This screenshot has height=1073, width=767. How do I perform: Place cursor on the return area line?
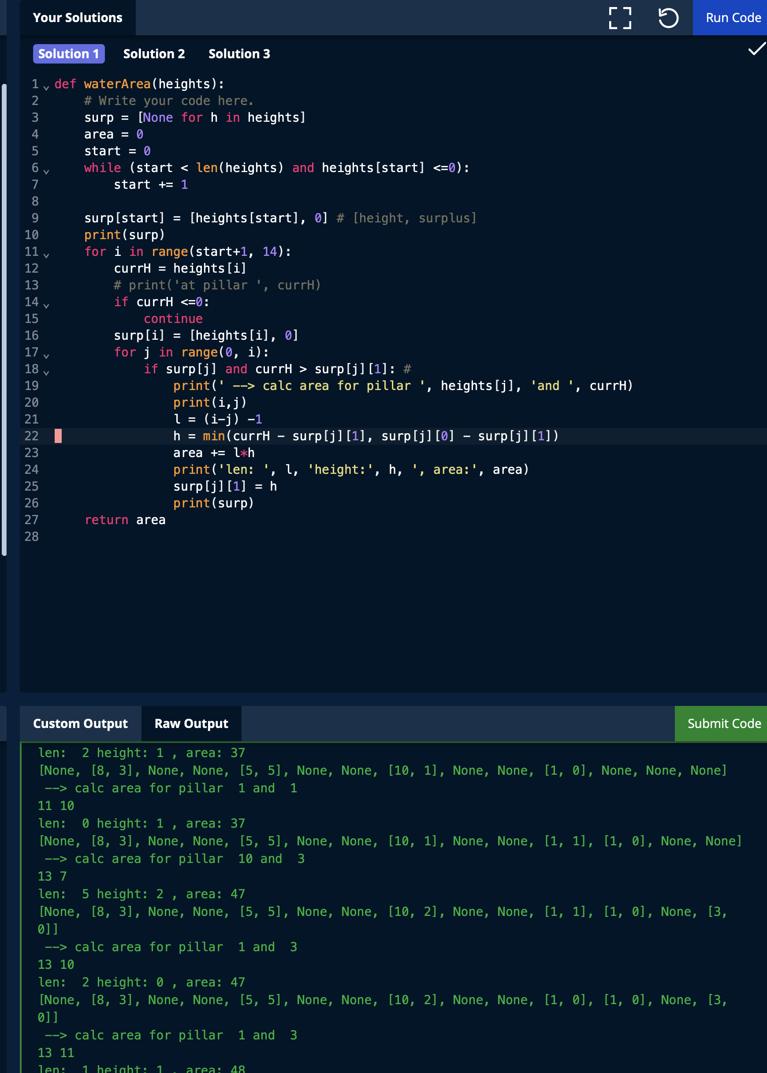click(125, 520)
